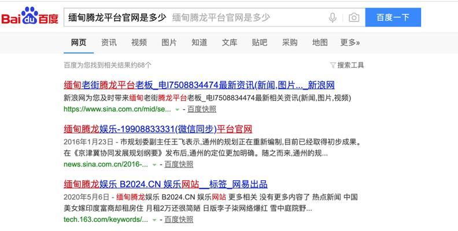Expand dropdown arrow beside www.sina.com.cn URL

[x=177, y=110]
